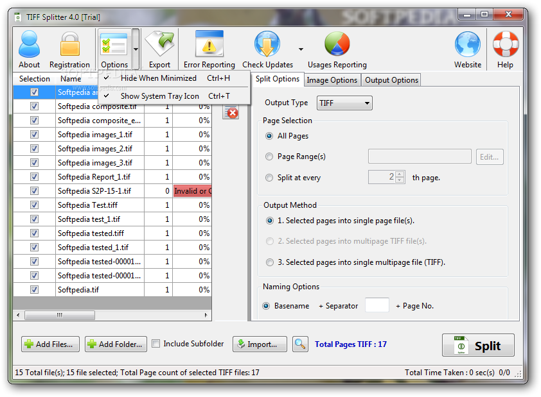Click the Total Time Taken status text

pos(449,373)
